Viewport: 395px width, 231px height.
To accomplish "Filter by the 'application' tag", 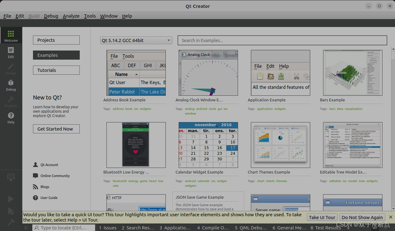I will pyautogui.click(x=265, y=109).
